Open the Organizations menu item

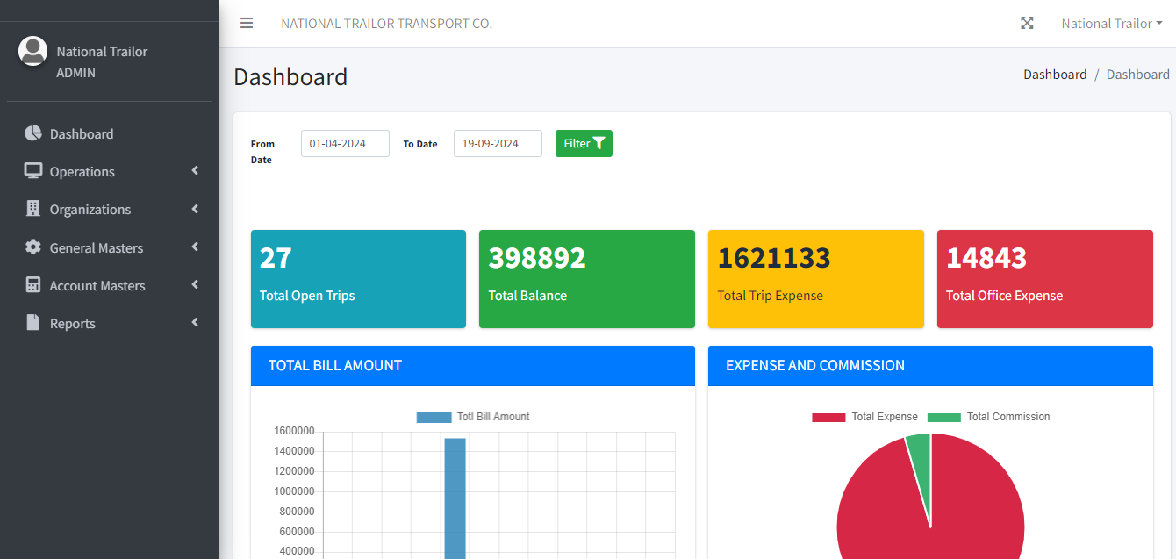pyautogui.click(x=90, y=210)
